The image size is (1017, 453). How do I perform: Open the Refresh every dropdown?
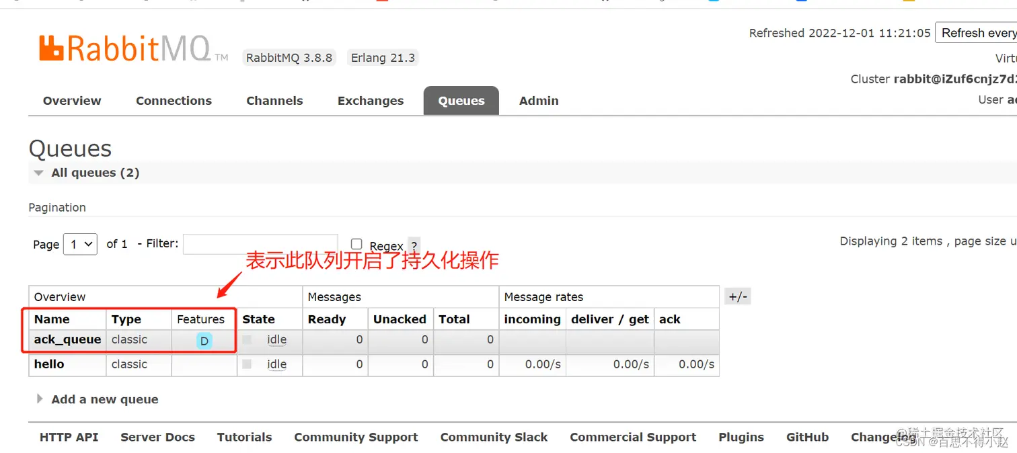coord(976,33)
